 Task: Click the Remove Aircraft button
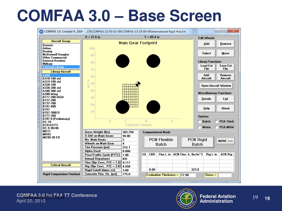pos(226,77)
